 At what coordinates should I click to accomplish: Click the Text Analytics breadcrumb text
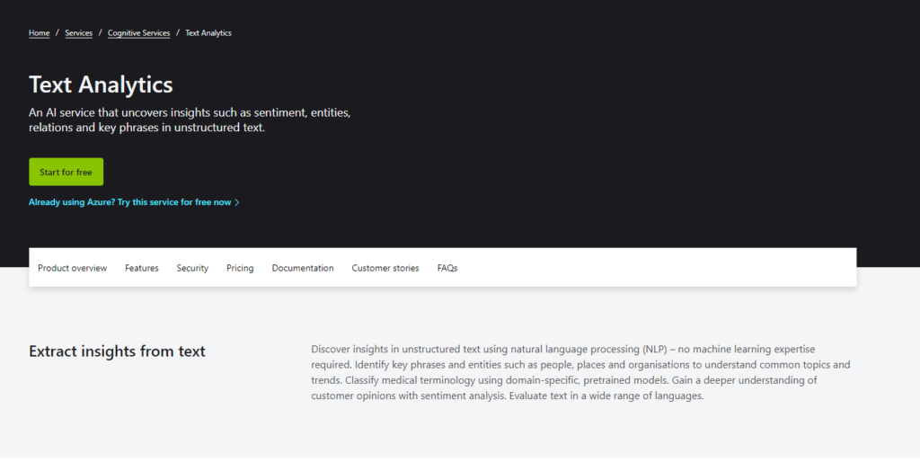[x=208, y=33]
